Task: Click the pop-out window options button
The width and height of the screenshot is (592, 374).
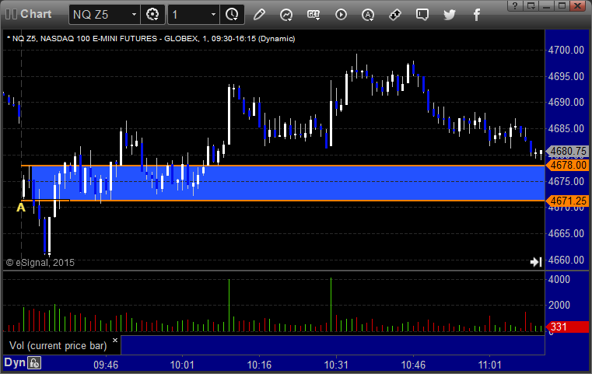Action: pyautogui.click(x=531, y=5)
